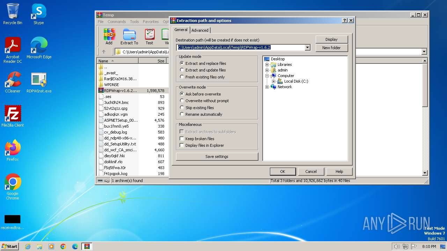Screen dimensions: 447x251
Task: Select Extract and update files option
Action: (x=203, y=70)
